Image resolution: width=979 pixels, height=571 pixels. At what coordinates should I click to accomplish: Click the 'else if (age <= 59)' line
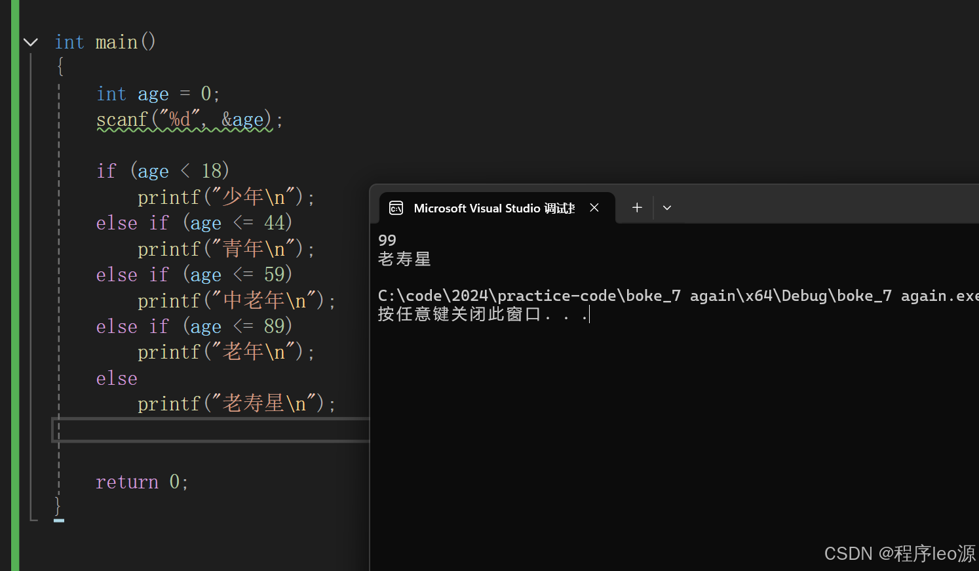194,275
